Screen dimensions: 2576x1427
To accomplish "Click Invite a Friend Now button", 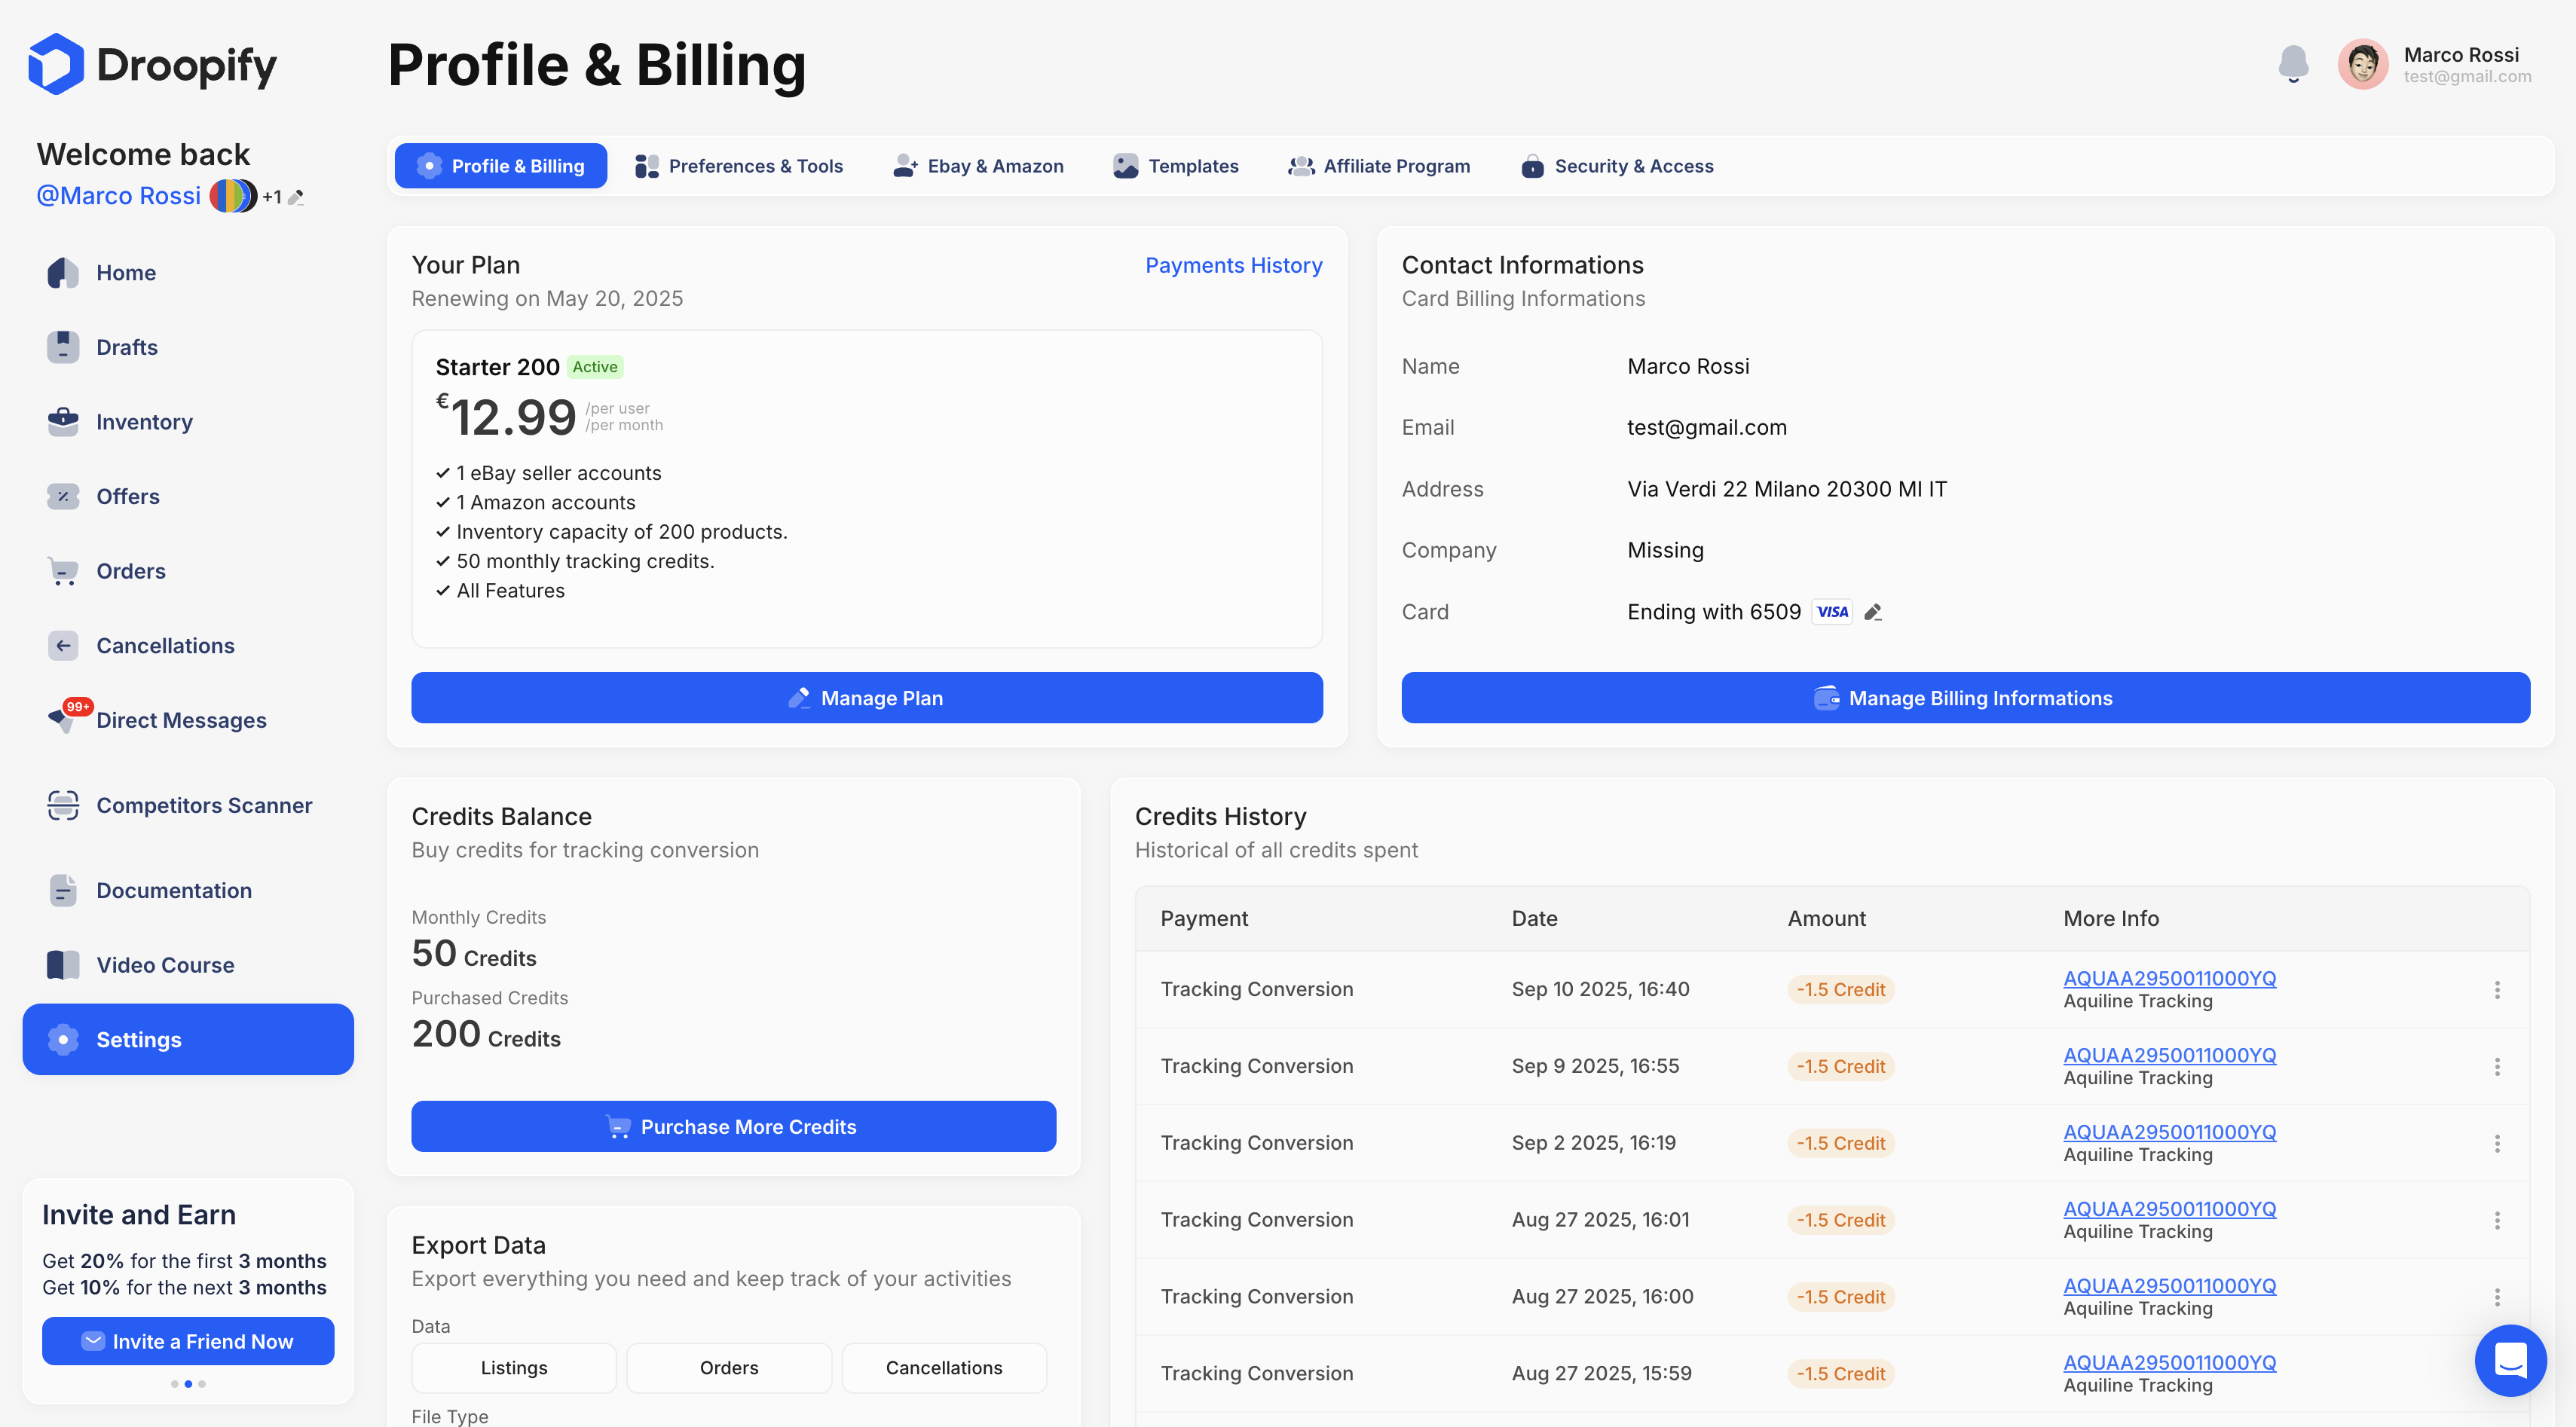I will pos(188,1341).
